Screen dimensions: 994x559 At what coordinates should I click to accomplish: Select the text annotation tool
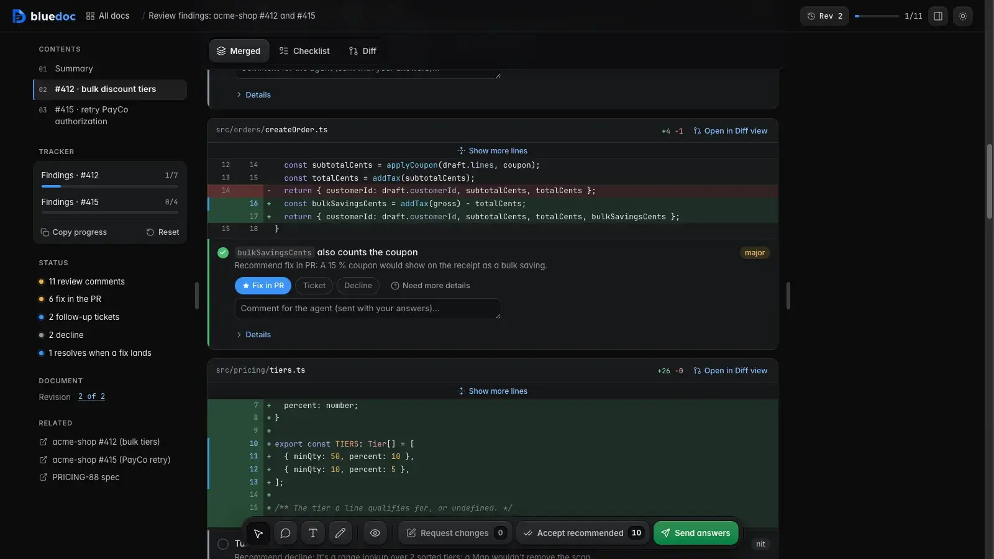tap(313, 533)
